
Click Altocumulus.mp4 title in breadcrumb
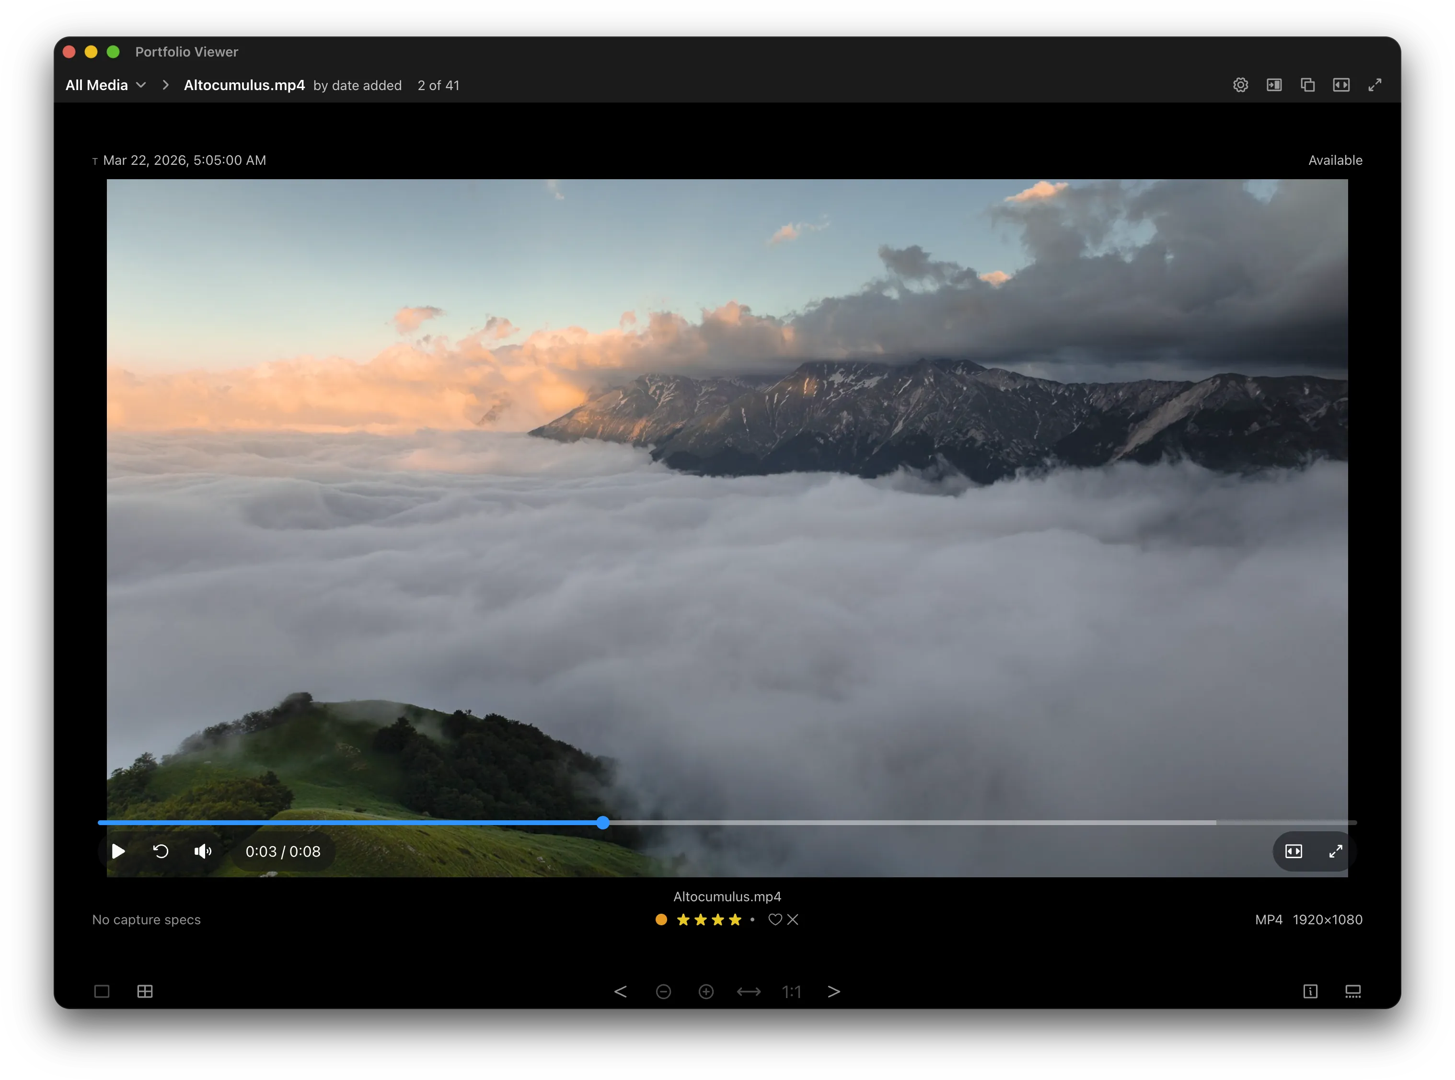(x=244, y=85)
